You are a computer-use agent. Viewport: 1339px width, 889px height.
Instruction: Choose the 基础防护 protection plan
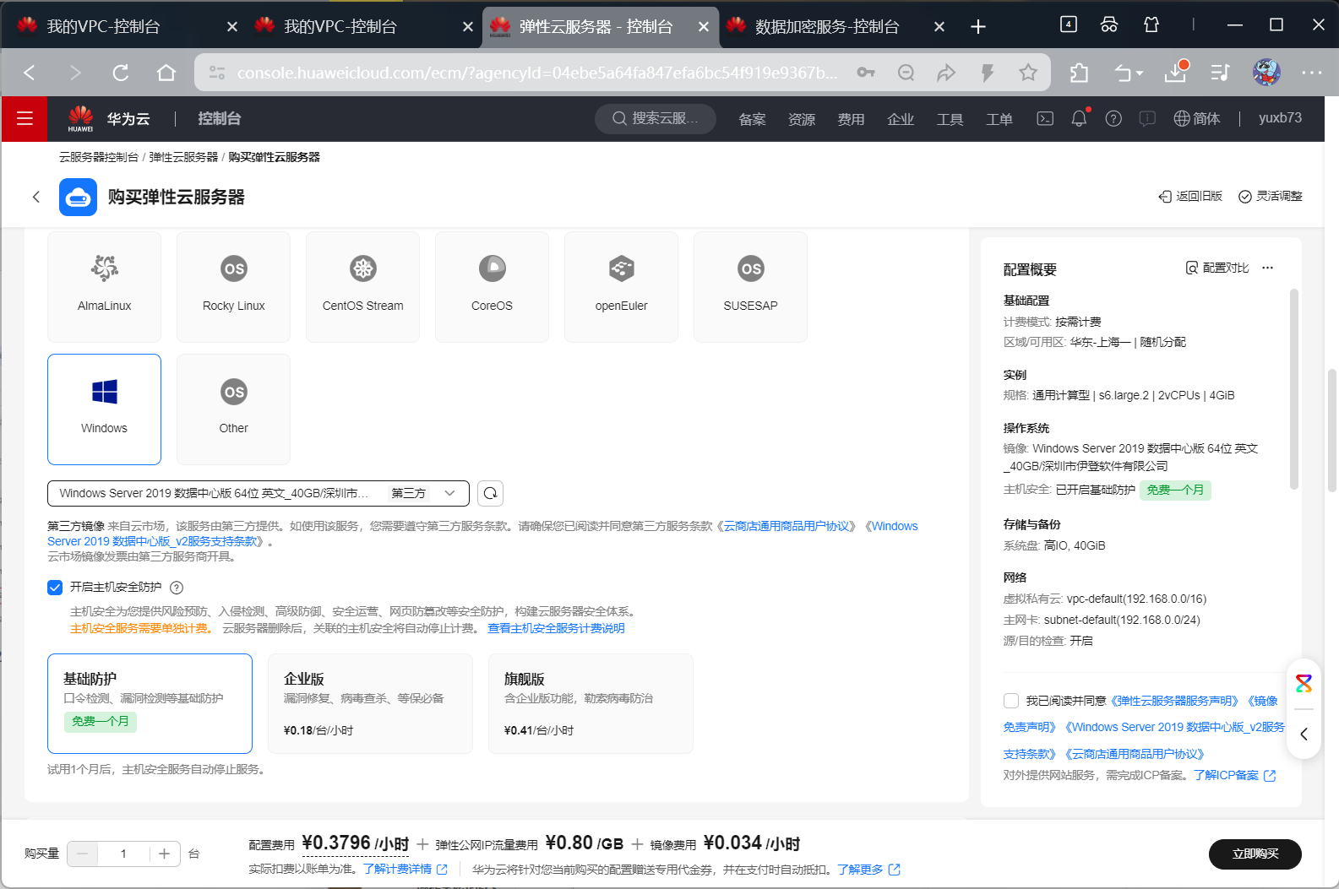click(x=150, y=703)
